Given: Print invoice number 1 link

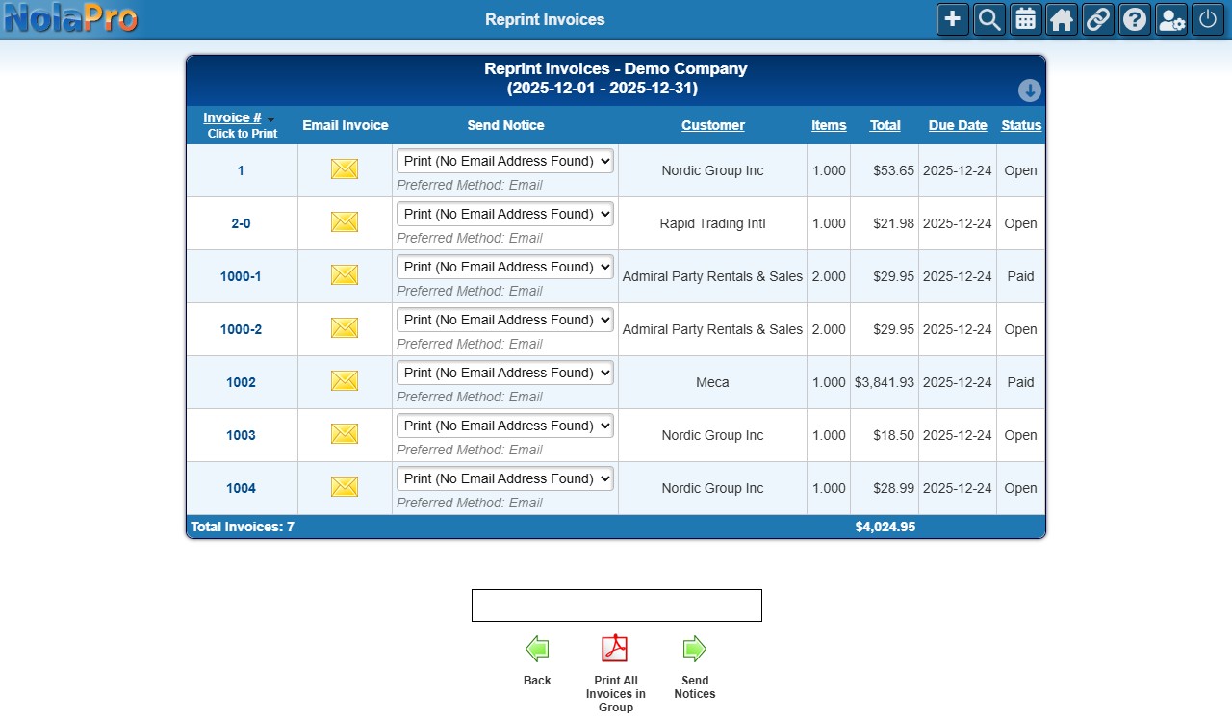Looking at the screenshot, I should (x=241, y=170).
